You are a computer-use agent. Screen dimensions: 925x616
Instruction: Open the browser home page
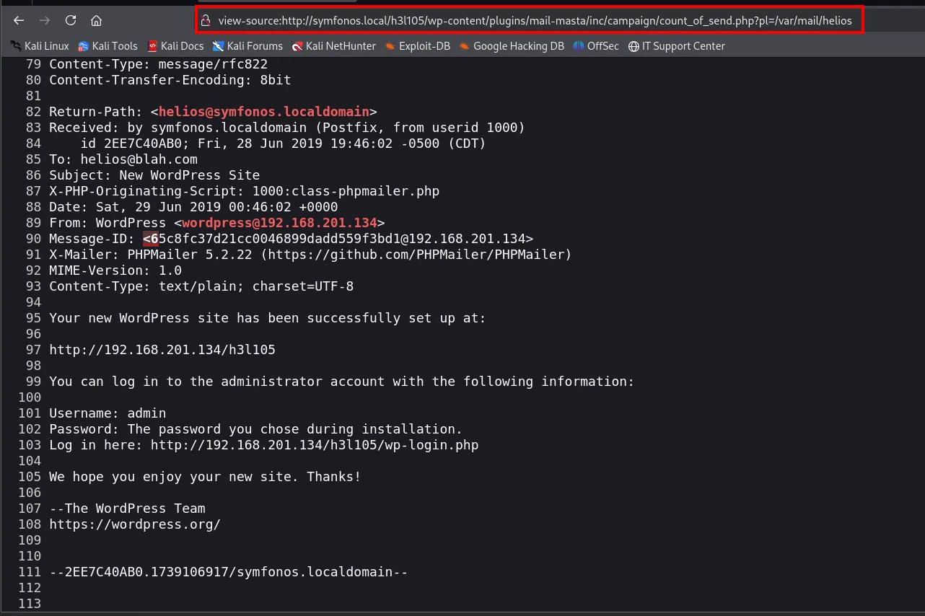[96, 20]
